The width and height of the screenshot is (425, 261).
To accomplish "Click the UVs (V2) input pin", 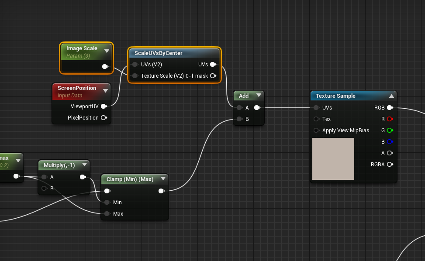I will (x=135, y=65).
